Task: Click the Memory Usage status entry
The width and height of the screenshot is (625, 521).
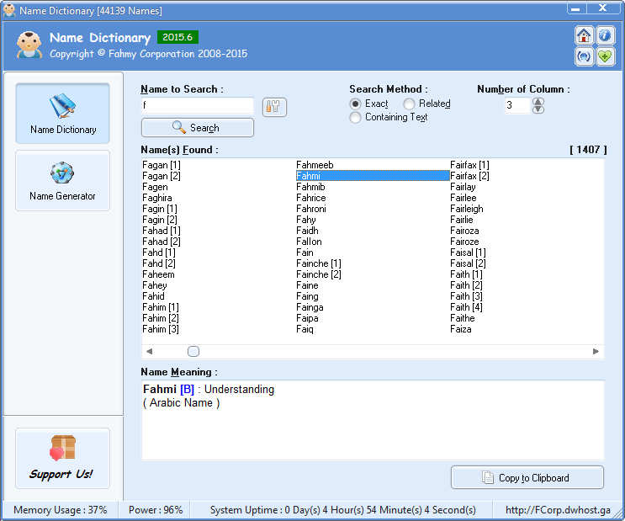Action: point(61,510)
